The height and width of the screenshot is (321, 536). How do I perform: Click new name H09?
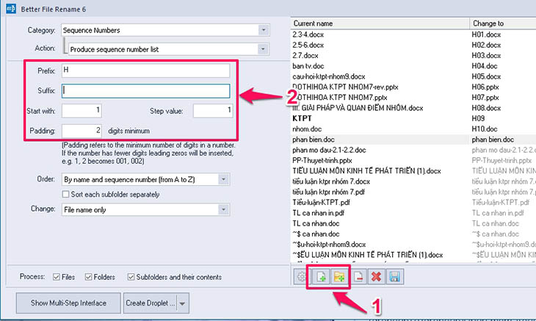[478, 118]
